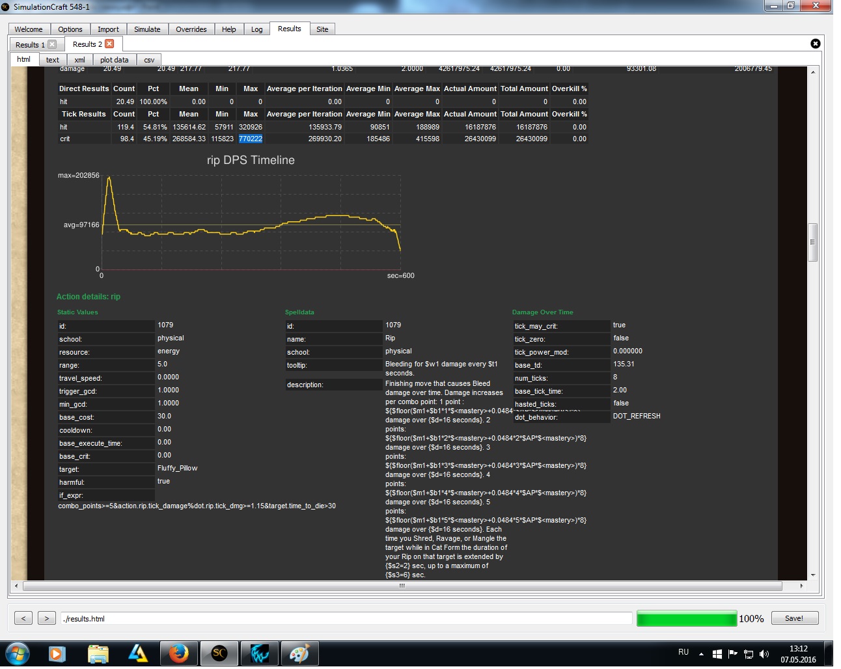Go forward with the > button
The height and width of the screenshot is (669, 841).
point(46,618)
